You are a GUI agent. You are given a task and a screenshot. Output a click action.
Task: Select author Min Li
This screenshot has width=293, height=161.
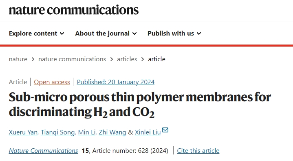(87, 132)
